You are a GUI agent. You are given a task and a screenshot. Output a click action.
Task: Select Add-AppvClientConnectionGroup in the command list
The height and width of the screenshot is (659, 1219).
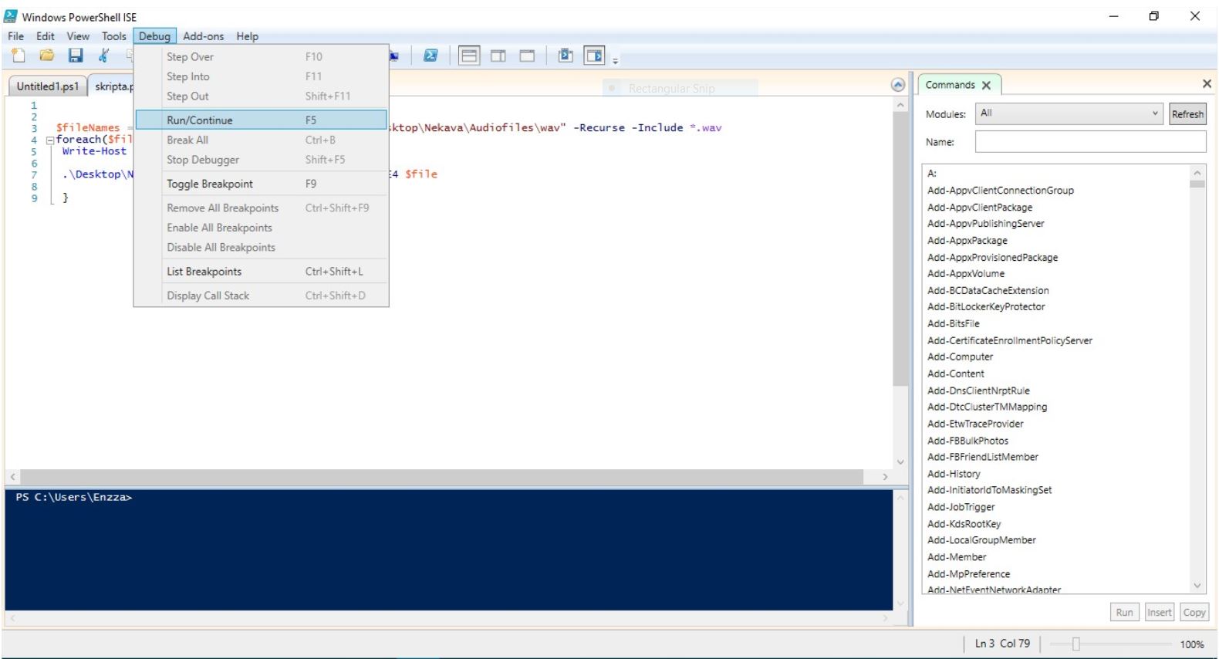tap(1001, 191)
